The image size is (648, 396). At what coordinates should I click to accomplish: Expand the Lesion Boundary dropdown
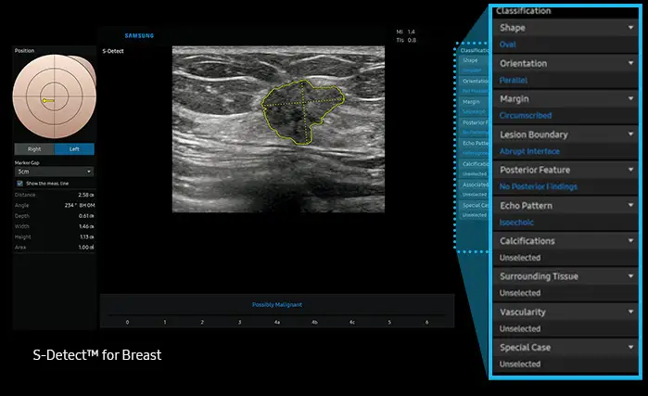(x=565, y=134)
